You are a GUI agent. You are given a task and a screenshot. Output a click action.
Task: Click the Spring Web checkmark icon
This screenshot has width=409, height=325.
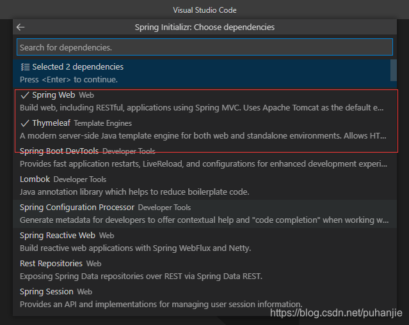[25, 95]
